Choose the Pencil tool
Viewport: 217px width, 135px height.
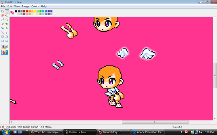point(2,24)
